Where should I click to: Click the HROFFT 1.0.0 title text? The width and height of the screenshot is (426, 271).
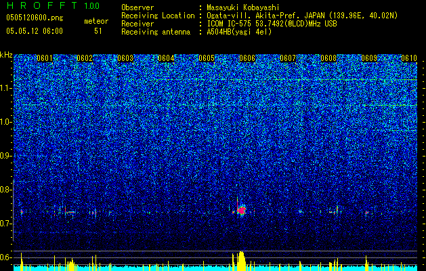coord(54,5)
